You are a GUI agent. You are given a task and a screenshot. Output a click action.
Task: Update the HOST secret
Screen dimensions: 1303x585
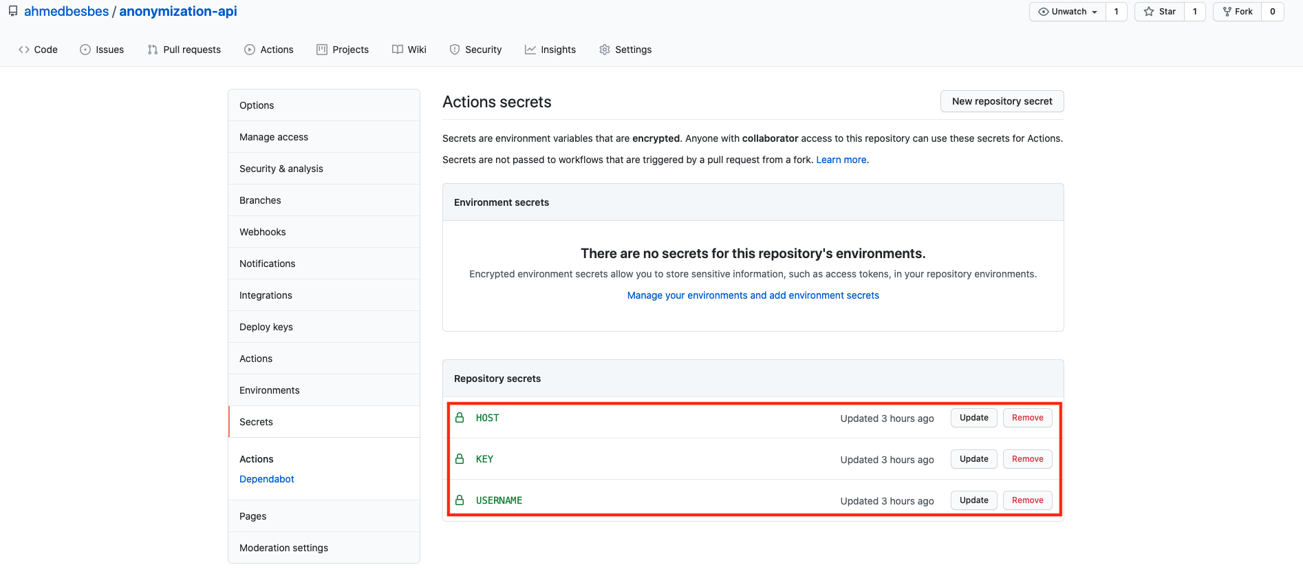coord(973,418)
